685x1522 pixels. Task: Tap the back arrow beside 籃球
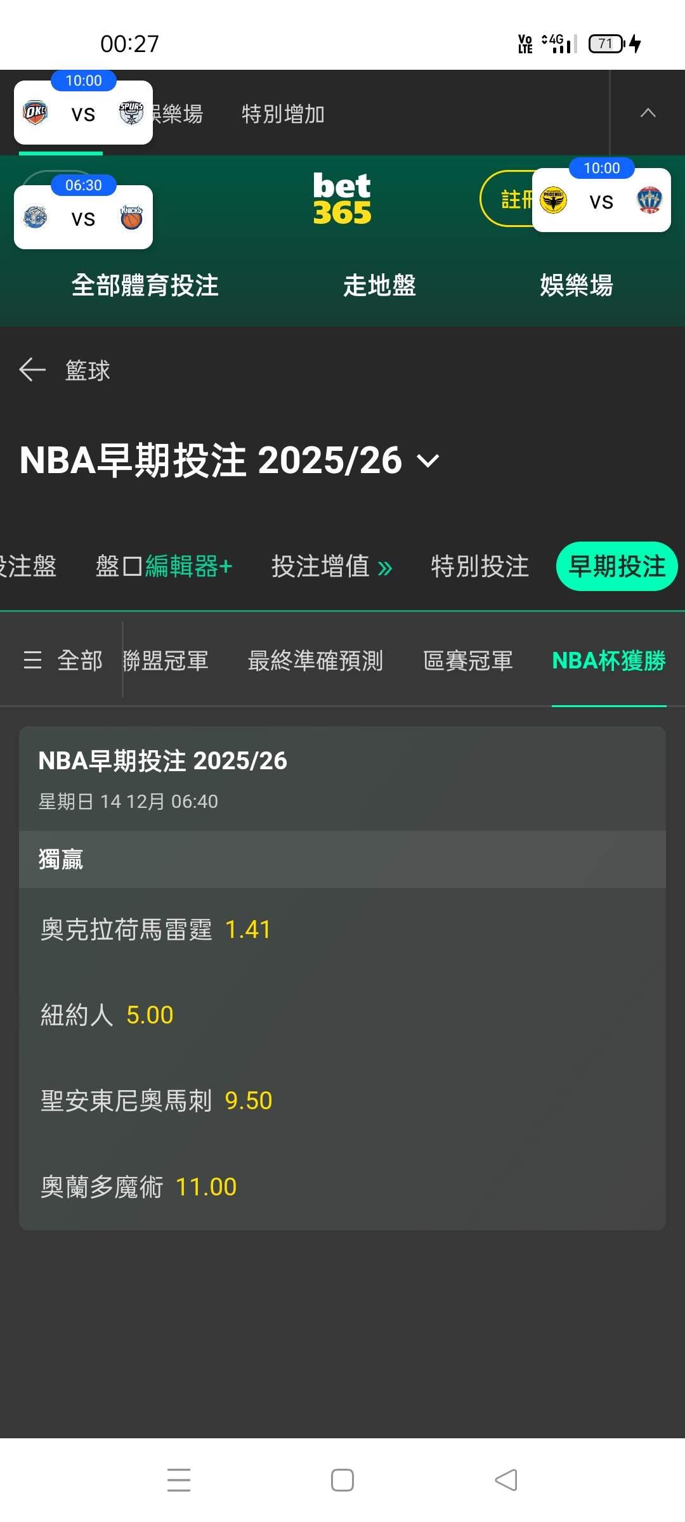tap(32, 370)
